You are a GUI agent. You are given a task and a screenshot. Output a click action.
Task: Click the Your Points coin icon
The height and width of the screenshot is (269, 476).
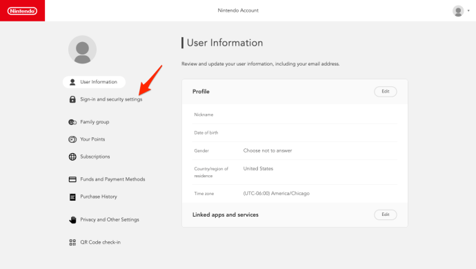pos(72,139)
